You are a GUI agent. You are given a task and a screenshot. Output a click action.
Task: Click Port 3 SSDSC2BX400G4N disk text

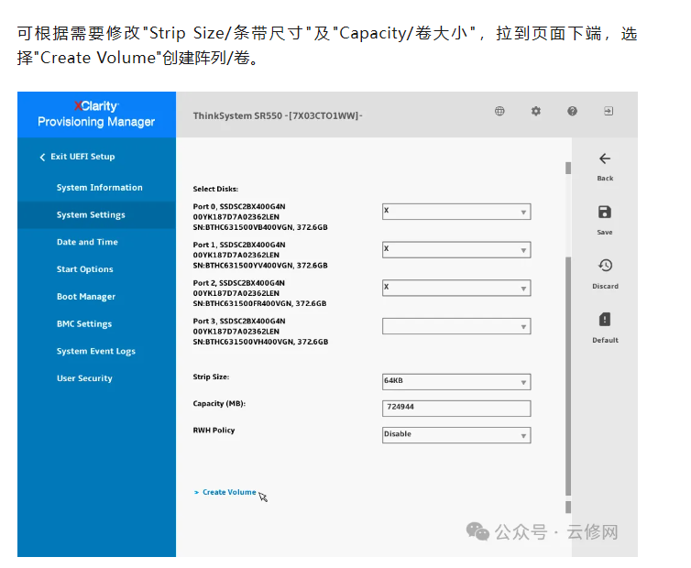pos(260,332)
